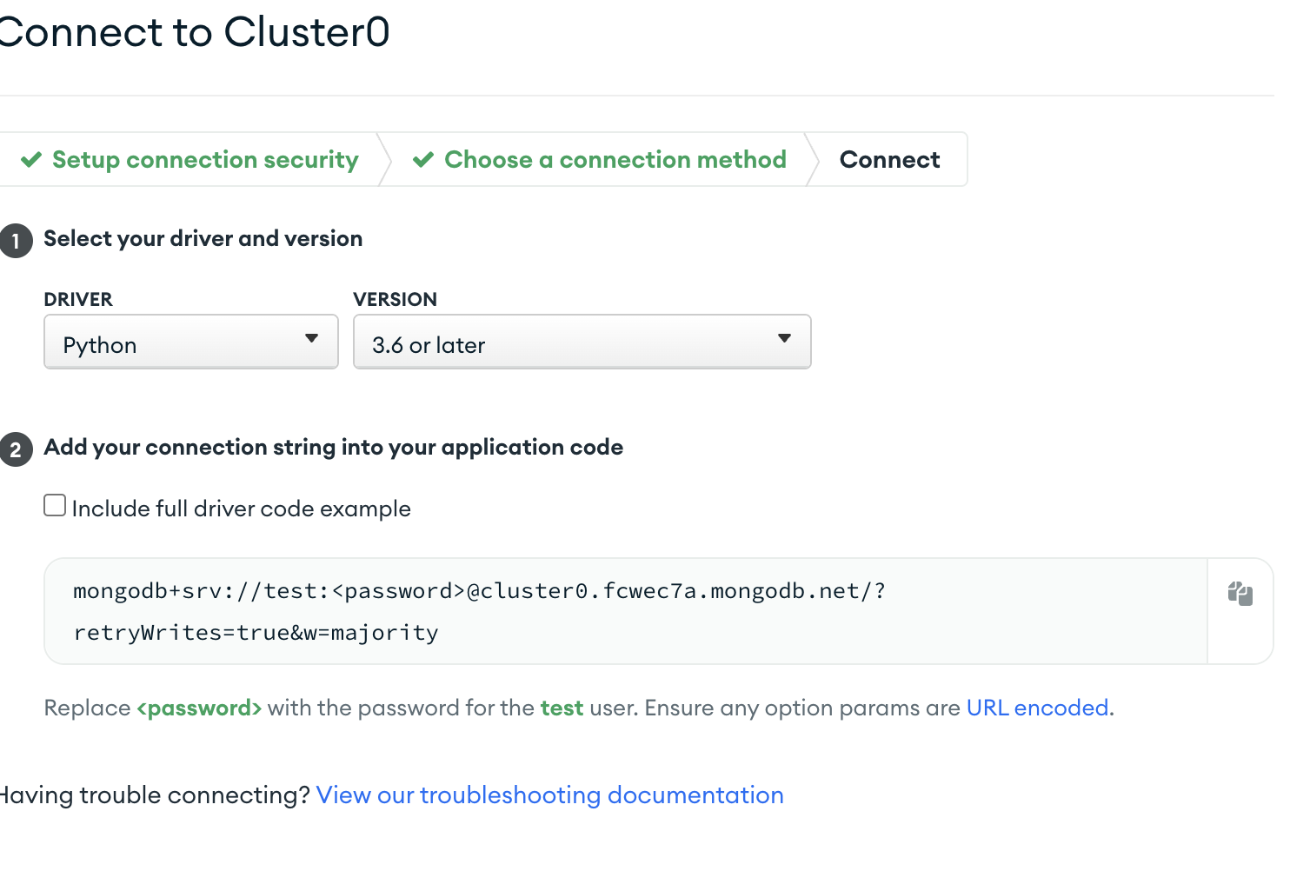The height and width of the screenshot is (871, 1290).
Task: Click the step 2 number badge
Action: coord(16,449)
